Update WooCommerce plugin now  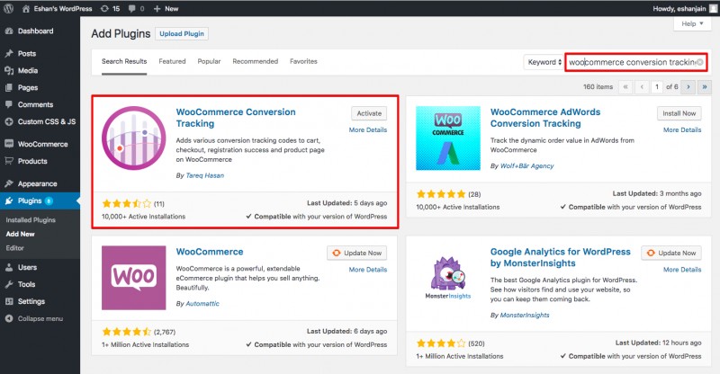[357, 253]
